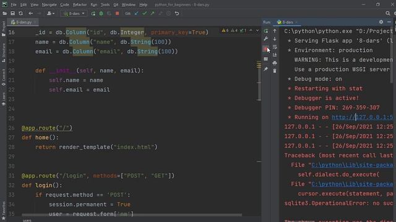The image size is (396, 222).
Task: Hide the Run tool window
Action: (x=389, y=22)
